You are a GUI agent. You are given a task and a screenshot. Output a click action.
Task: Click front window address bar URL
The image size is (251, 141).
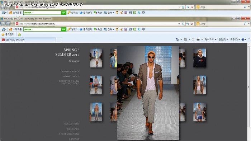[x=37, y=24]
